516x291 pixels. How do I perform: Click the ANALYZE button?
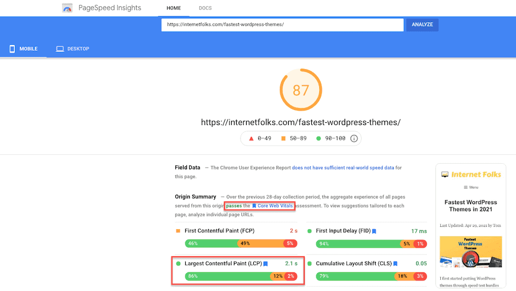click(x=422, y=25)
